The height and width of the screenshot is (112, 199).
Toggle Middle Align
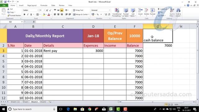click(58, 10)
